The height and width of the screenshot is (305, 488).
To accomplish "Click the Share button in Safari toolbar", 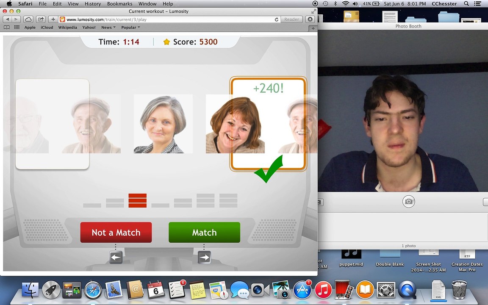I will [41, 19].
